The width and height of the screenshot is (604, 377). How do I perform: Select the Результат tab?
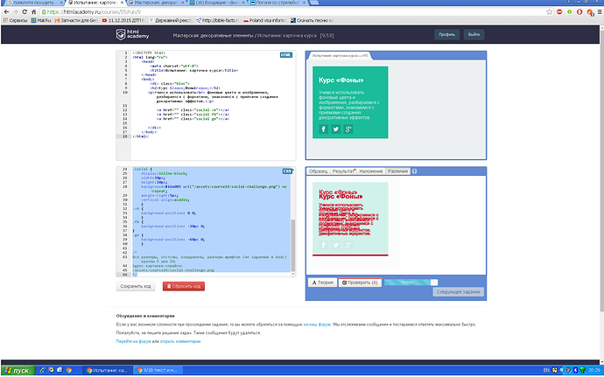(x=344, y=171)
